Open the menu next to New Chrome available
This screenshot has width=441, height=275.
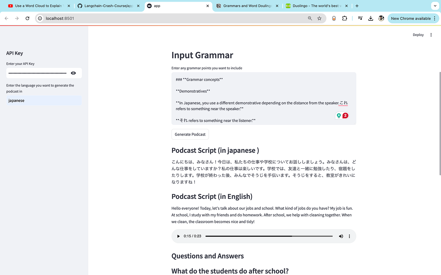(434, 18)
